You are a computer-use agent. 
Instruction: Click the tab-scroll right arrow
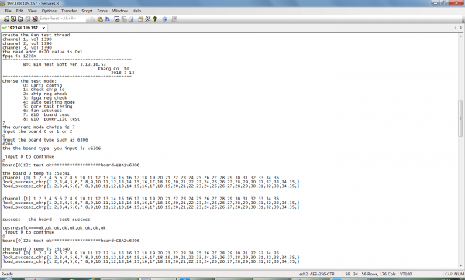pos(461,28)
